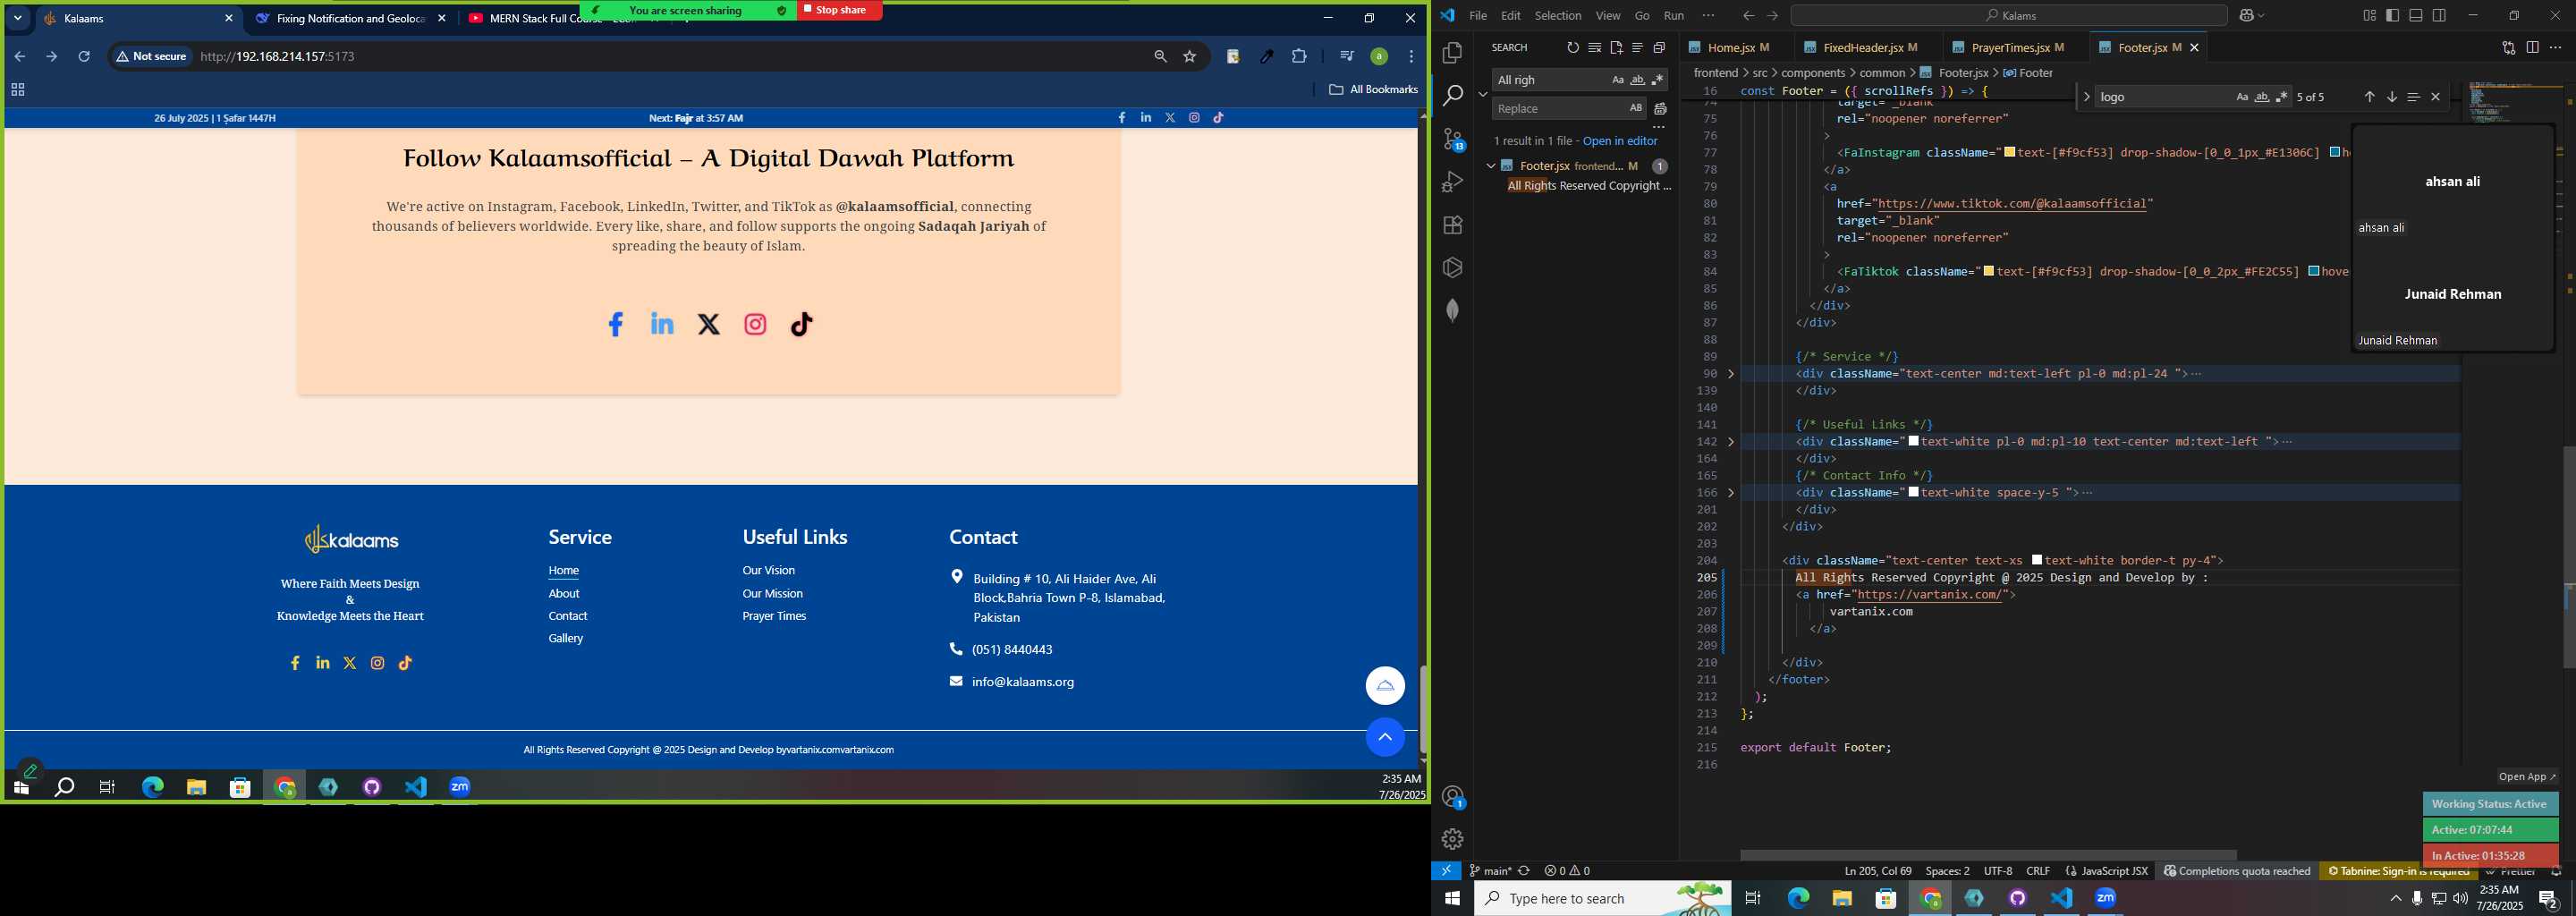Open the Explorer view in VS Code
Image resolution: width=2576 pixels, height=916 pixels.
click(1453, 53)
